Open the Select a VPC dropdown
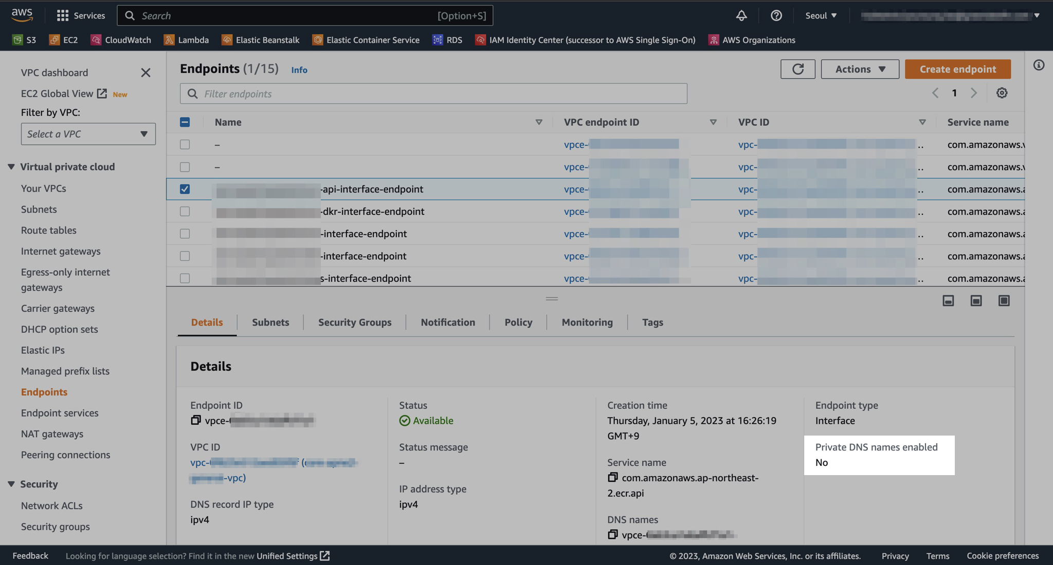Viewport: 1053px width, 565px height. (x=88, y=134)
